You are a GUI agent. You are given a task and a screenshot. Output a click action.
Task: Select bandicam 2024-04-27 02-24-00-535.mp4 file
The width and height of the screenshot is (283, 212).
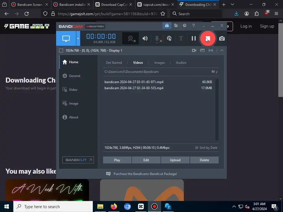click(158, 88)
